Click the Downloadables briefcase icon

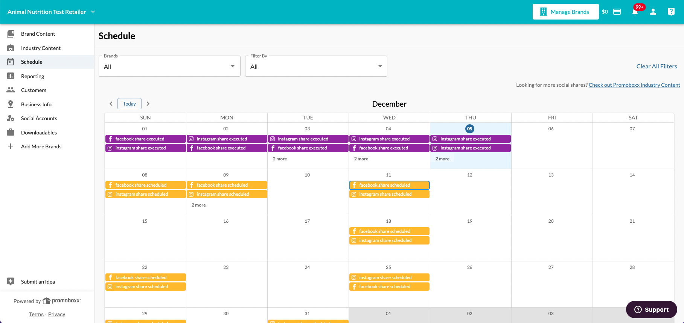pos(11,132)
